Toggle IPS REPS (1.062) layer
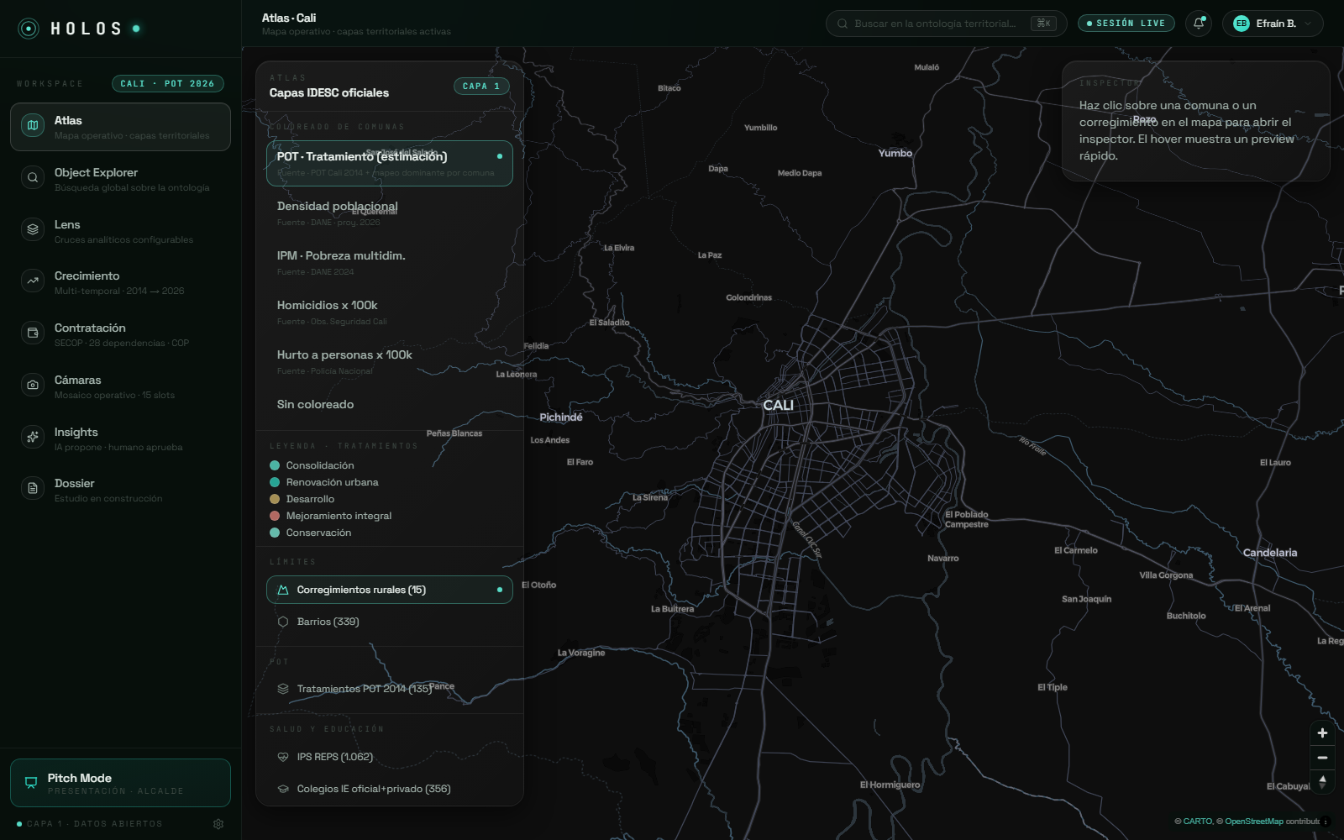 click(390, 757)
